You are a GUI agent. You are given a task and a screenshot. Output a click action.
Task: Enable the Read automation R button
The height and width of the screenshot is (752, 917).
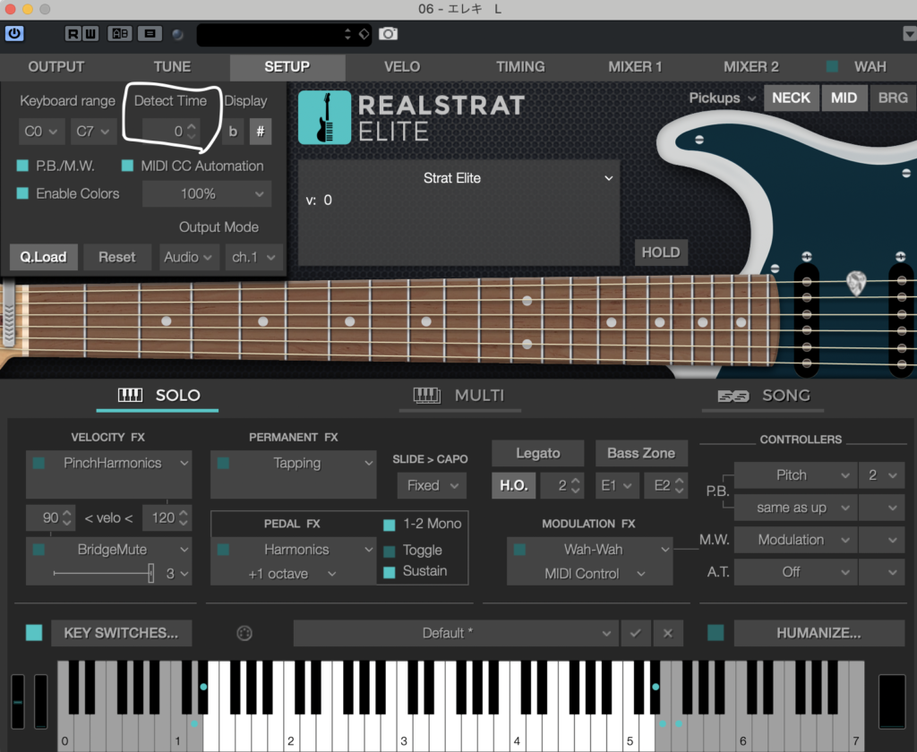click(74, 34)
